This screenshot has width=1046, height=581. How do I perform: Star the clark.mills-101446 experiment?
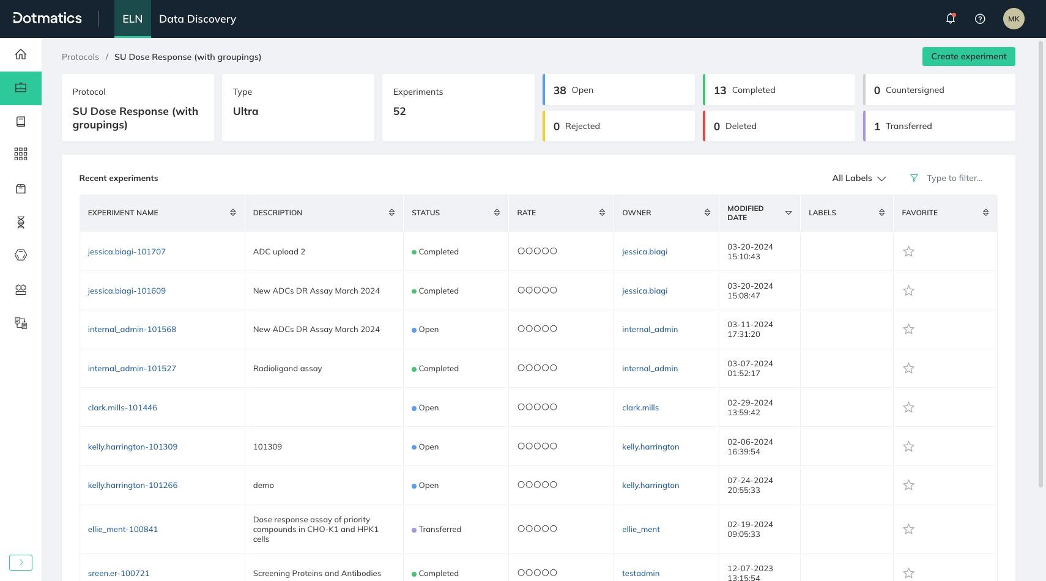[x=908, y=407]
